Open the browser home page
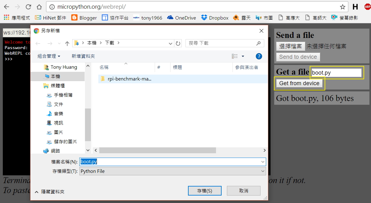Viewport: 371px width, 203px height. (39, 7)
